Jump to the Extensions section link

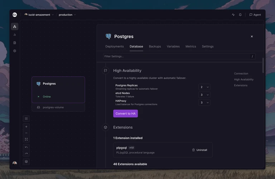pos(241,85)
